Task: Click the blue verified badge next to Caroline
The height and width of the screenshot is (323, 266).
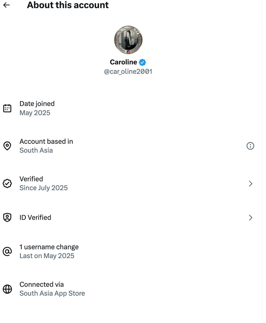Action: click(142, 62)
